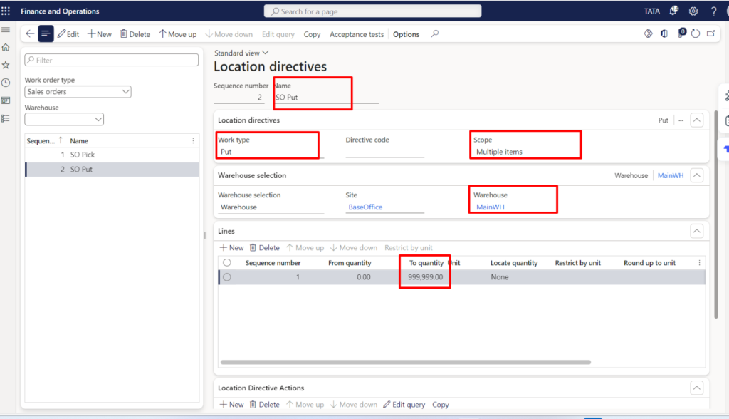Sort by the Sequen... column header

41,140
